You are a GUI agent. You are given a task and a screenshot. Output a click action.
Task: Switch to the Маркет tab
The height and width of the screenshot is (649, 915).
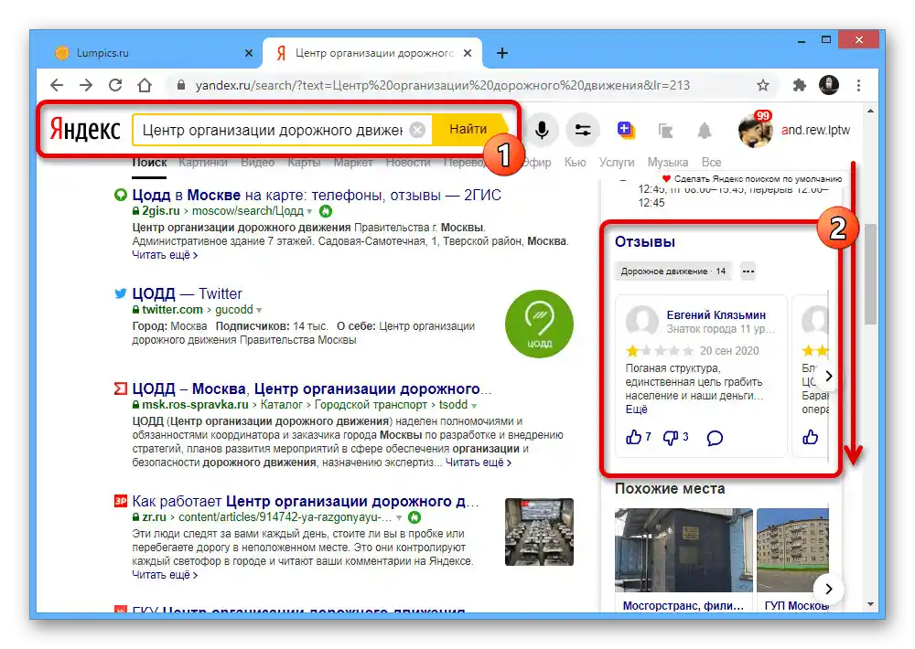353,163
